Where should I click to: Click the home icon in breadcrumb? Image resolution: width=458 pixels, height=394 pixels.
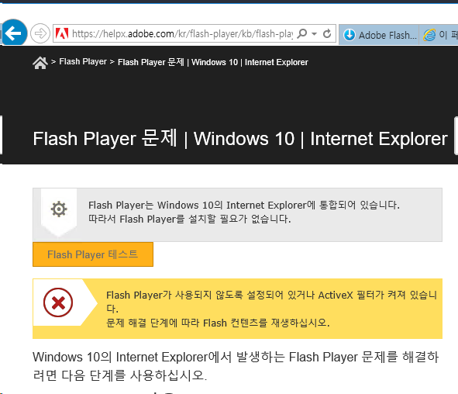click(x=40, y=63)
